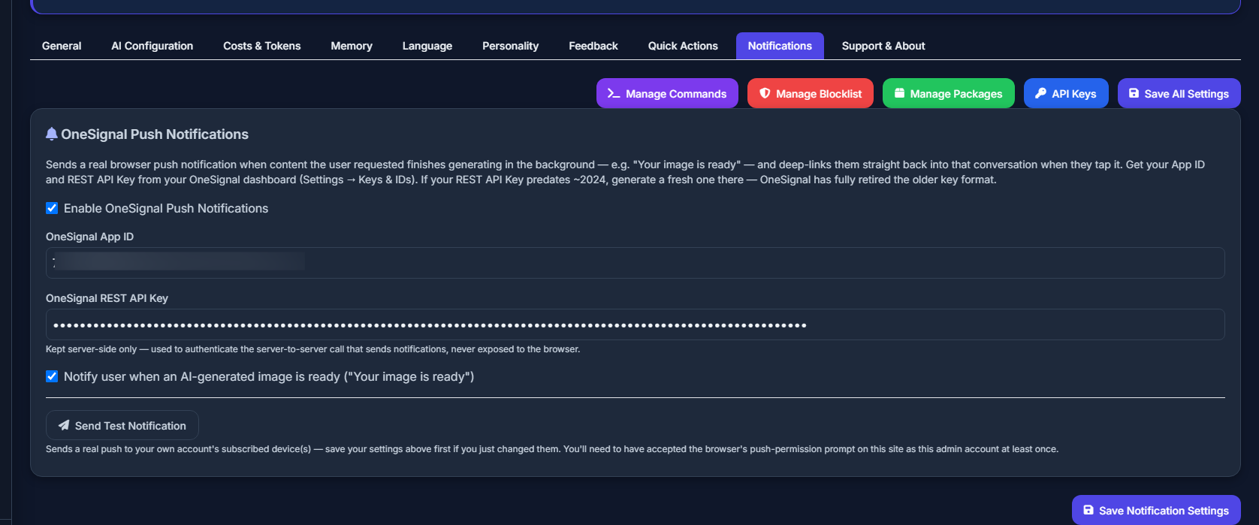Image resolution: width=1259 pixels, height=525 pixels.
Task: Click the 'Kept server-side only' help text
Action: (x=312, y=349)
